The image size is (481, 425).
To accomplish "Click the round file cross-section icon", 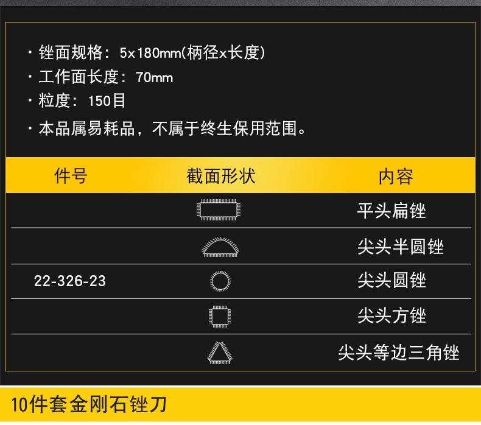I will (220, 281).
